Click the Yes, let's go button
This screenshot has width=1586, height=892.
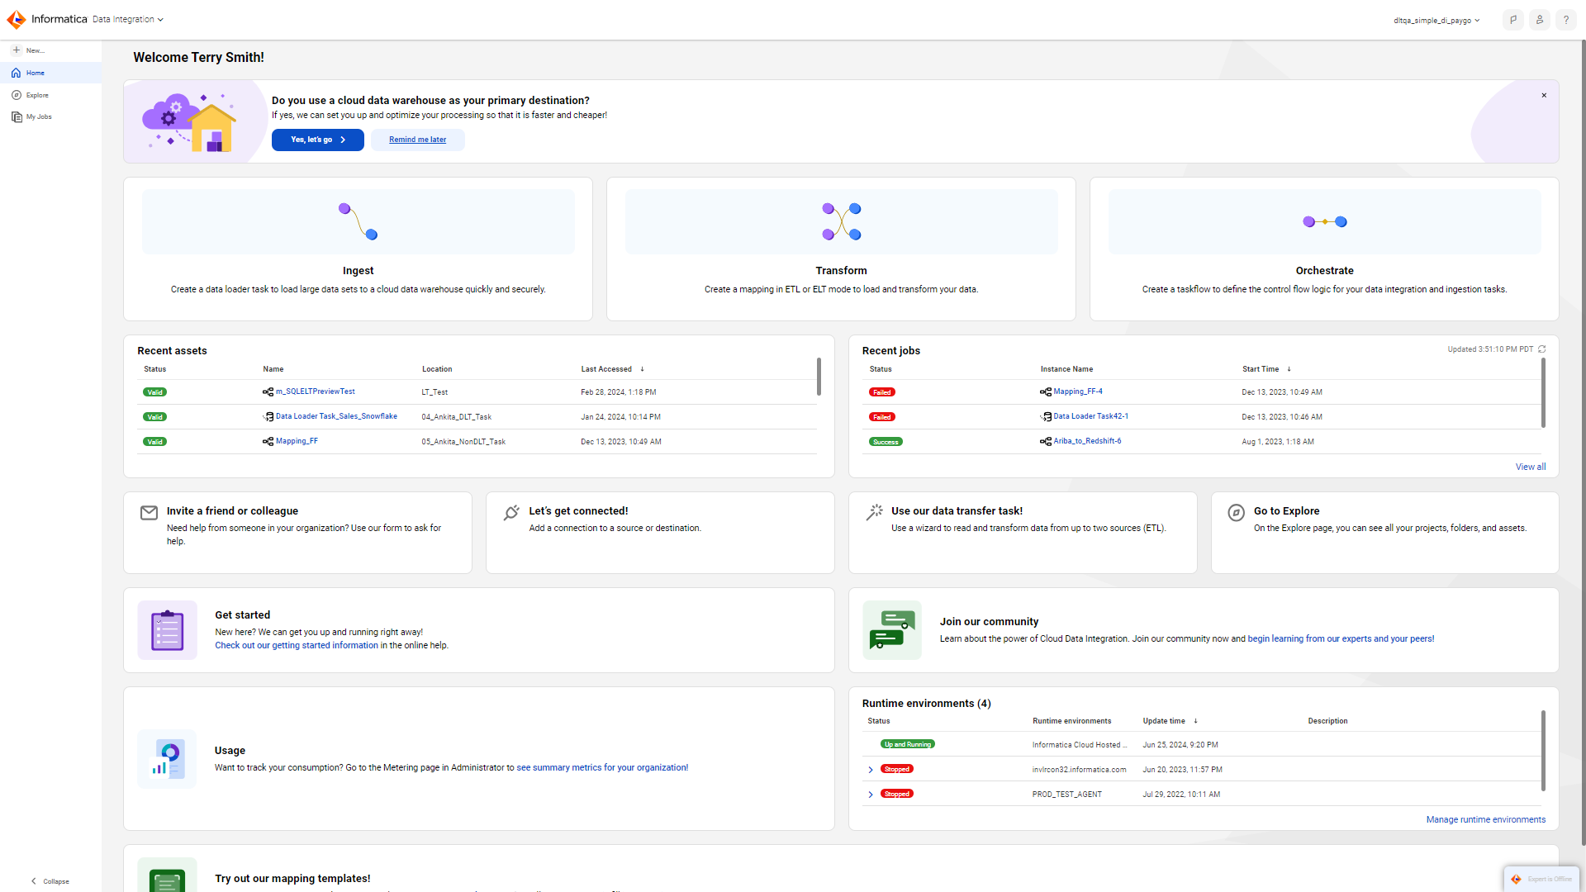(x=318, y=140)
